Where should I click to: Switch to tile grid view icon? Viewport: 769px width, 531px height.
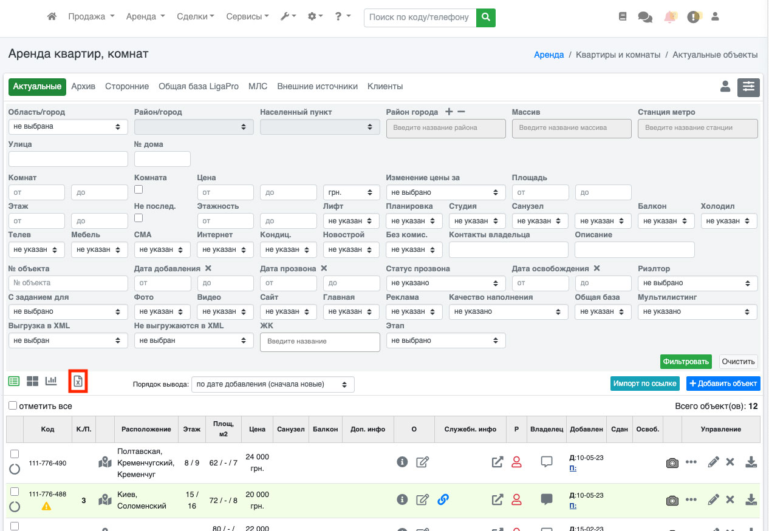click(32, 381)
